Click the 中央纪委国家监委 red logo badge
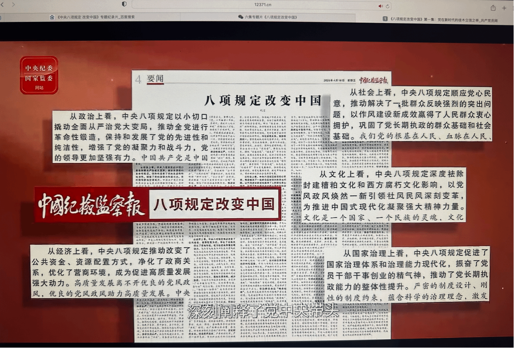514x348 pixels. click(39, 75)
